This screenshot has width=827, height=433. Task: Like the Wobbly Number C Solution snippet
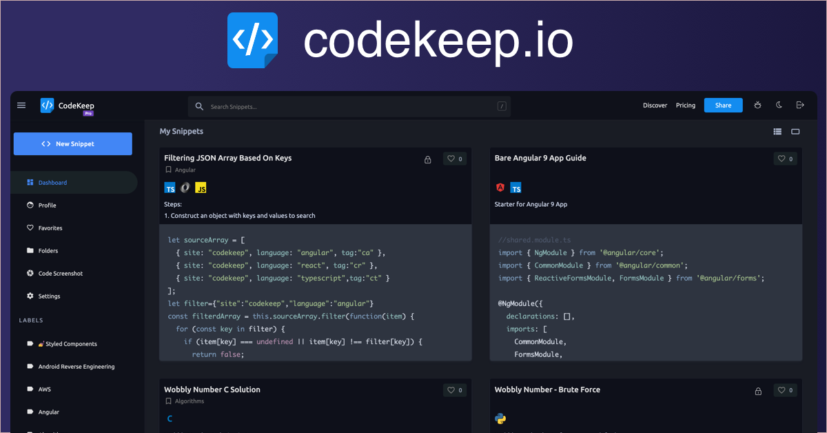point(455,390)
